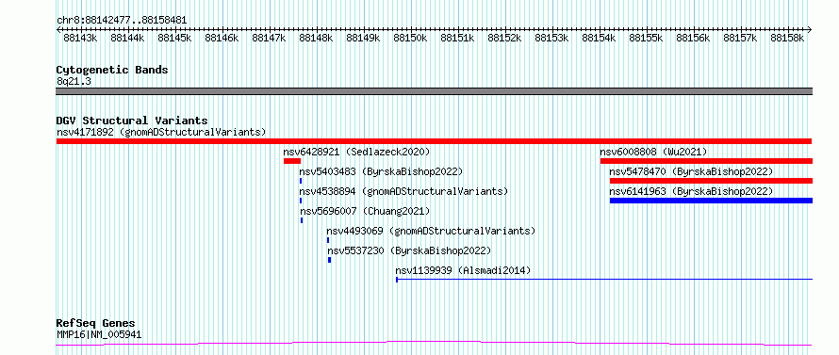Click the 88157k ruler tick label

click(740, 39)
